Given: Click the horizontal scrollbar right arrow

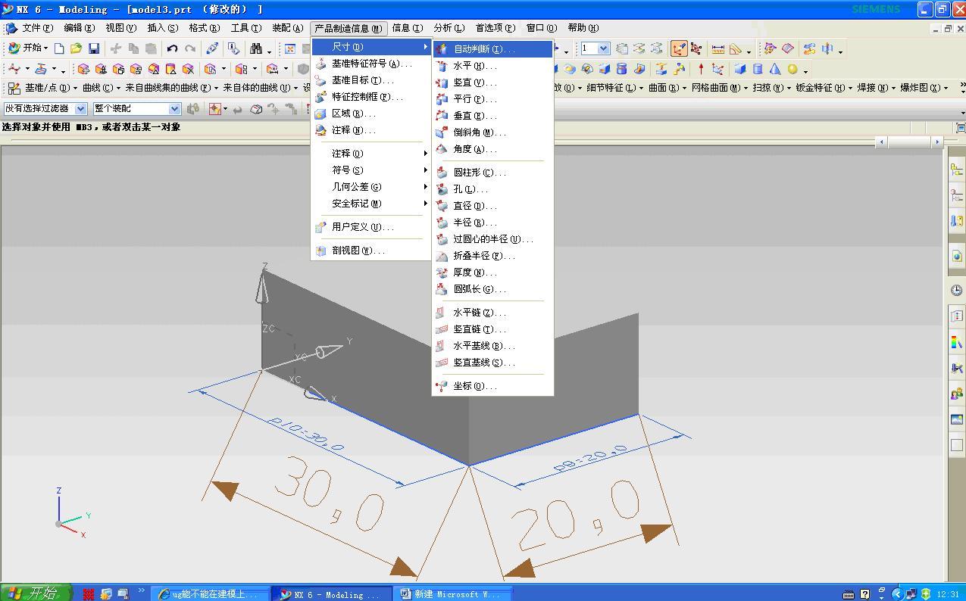Looking at the screenshot, I should 936,142.
